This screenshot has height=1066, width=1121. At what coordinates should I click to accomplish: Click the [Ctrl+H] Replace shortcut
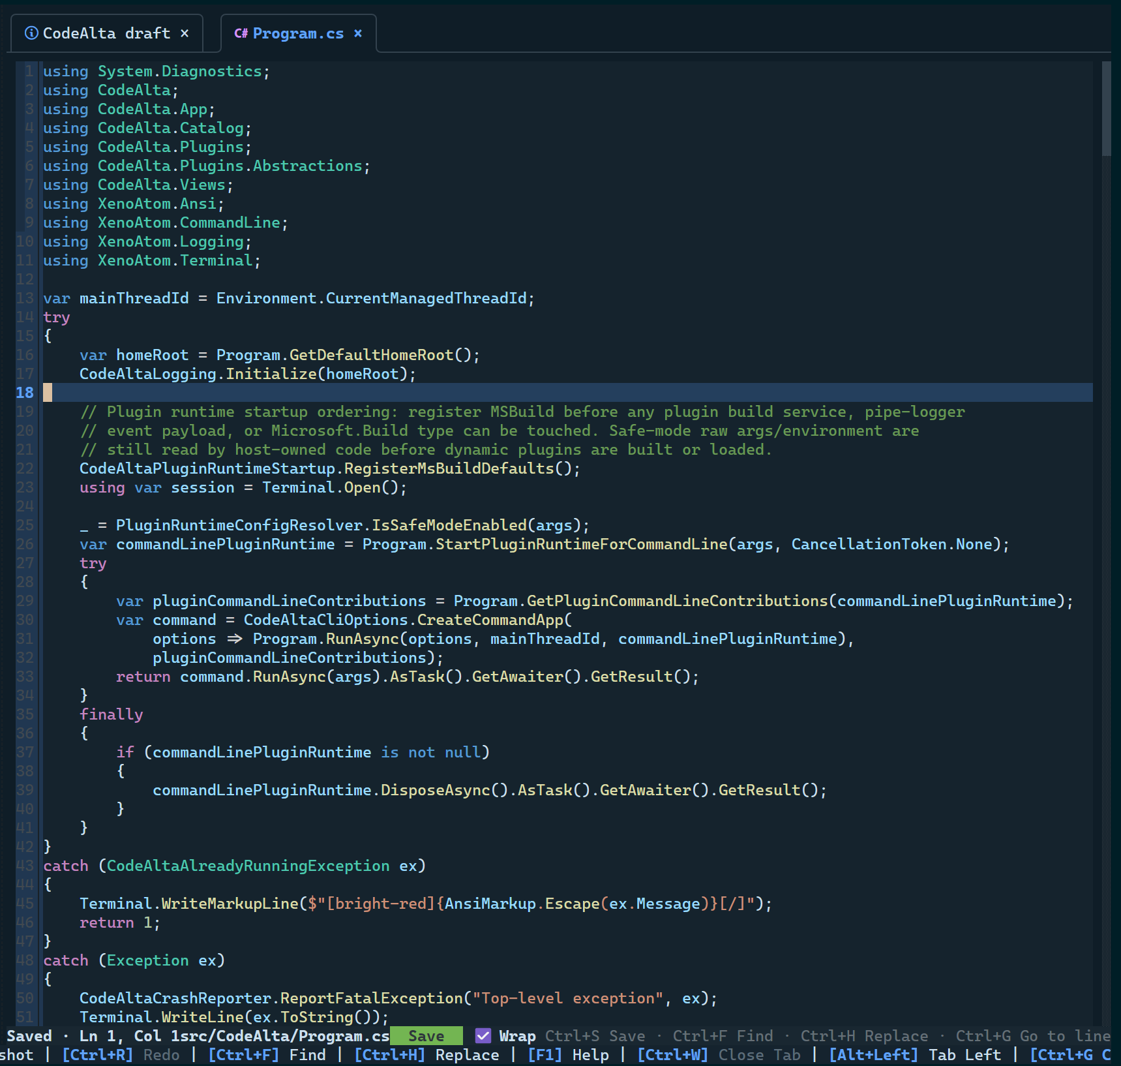[x=426, y=1055]
